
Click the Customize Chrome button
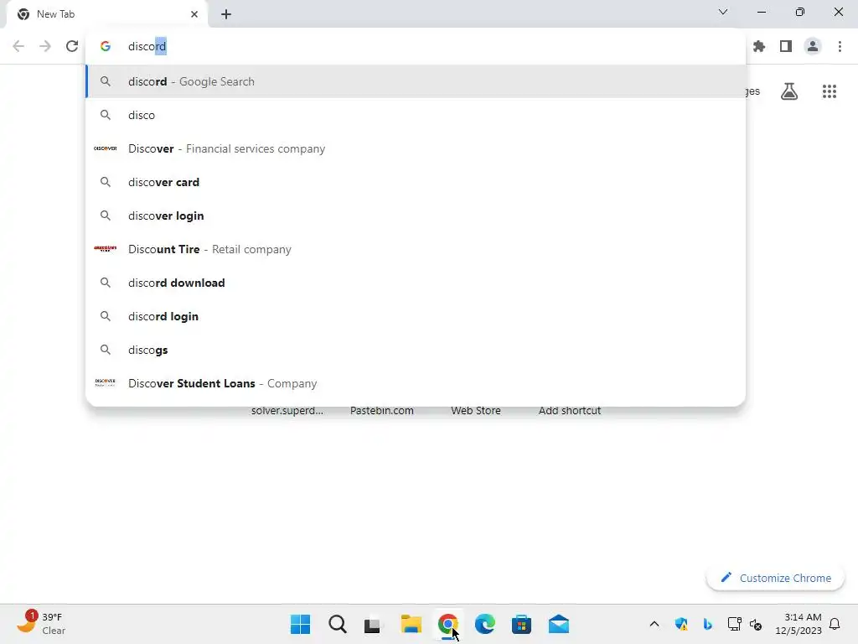pos(775,578)
